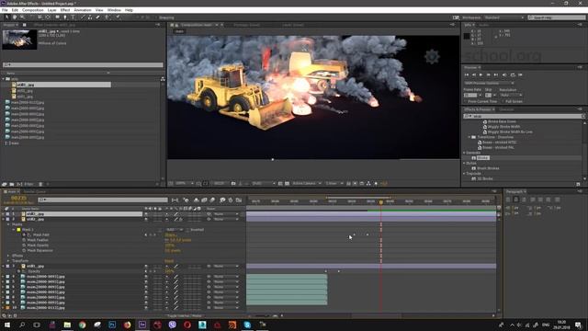Click the timeline current-time indicator marker

pos(381,202)
